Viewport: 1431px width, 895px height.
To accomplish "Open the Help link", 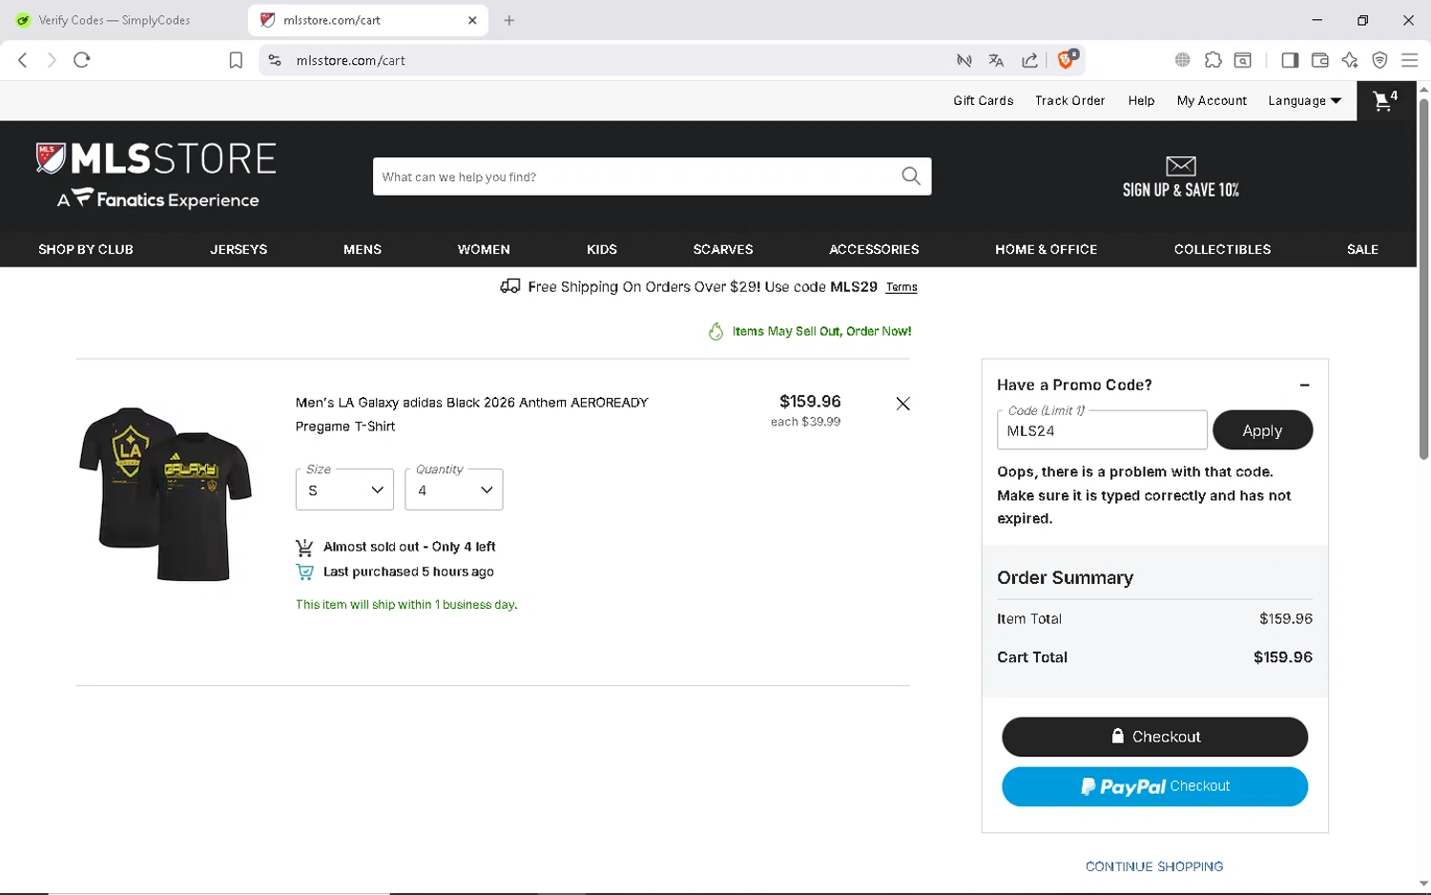I will tap(1141, 100).
